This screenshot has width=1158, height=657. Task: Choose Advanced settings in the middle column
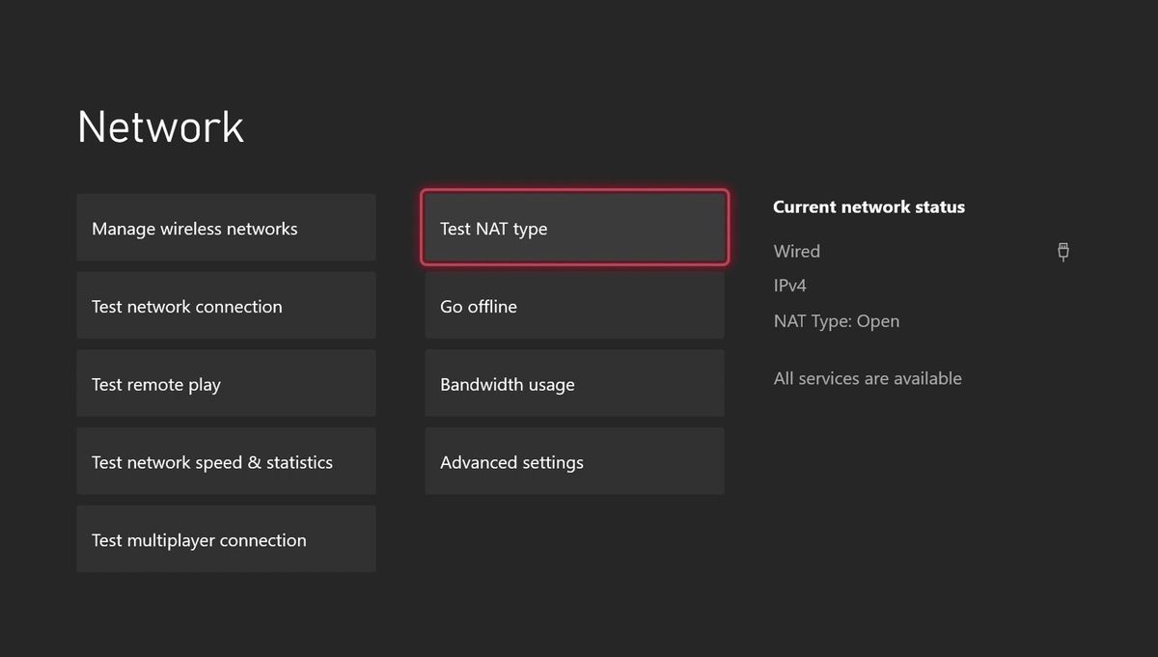(574, 461)
